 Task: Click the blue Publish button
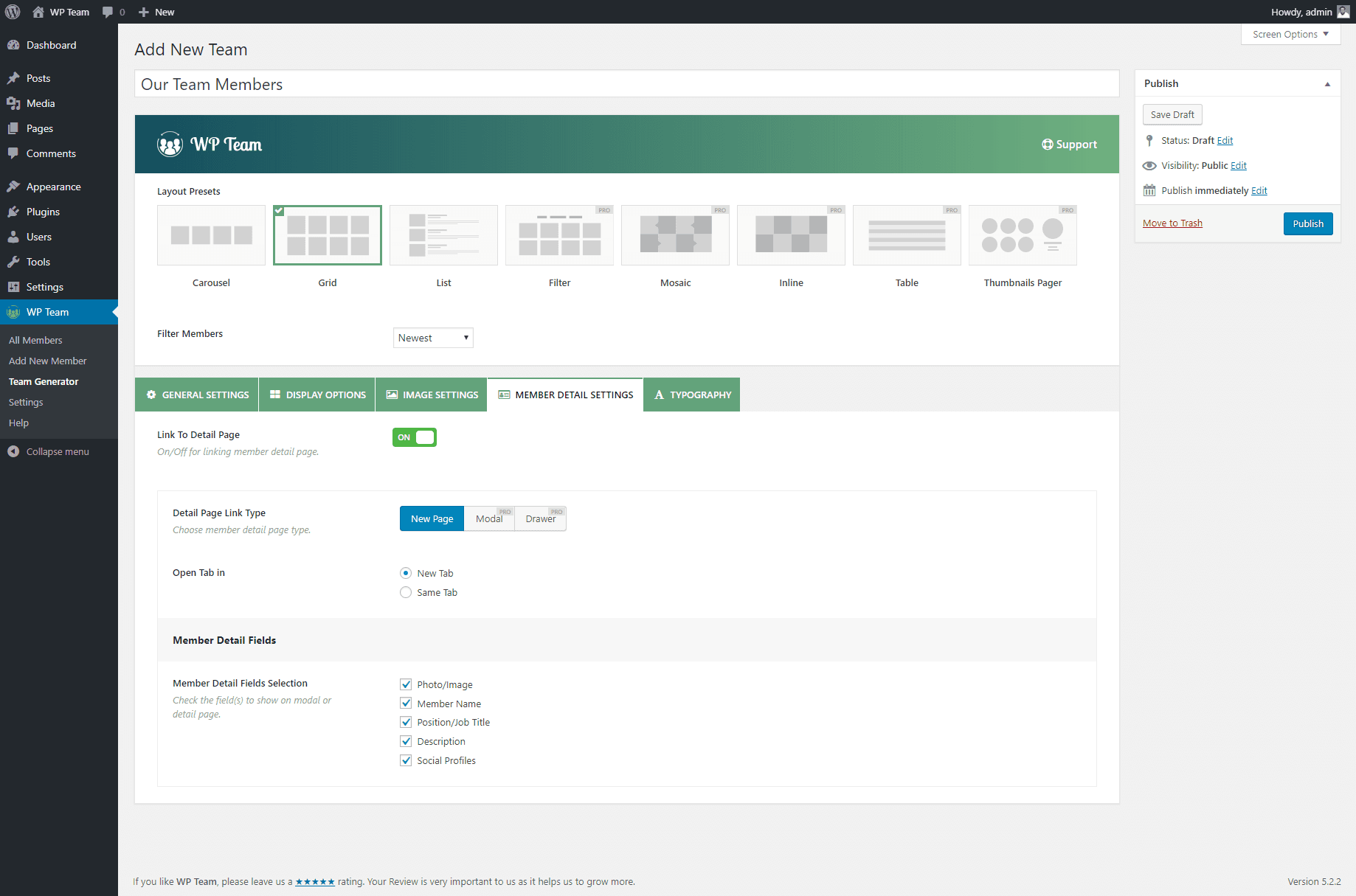[x=1307, y=223]
